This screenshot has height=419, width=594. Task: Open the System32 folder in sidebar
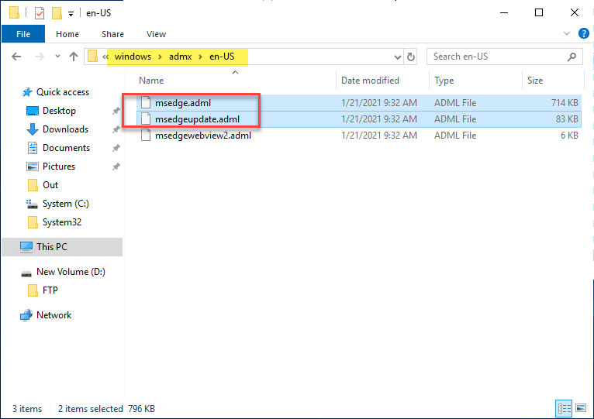[62, 222]
